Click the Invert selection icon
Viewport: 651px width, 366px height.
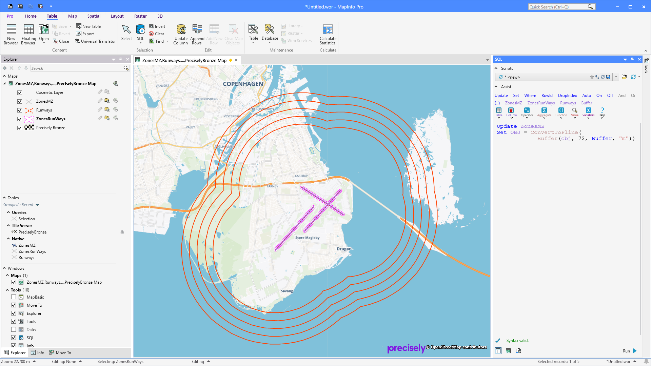pyautogui.click(x=157, y=26)
